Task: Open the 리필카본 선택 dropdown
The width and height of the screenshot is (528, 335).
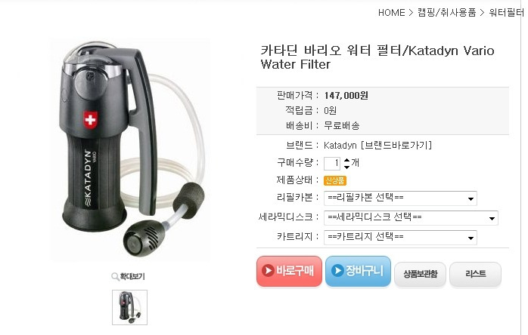Action: (x=400, y=198)
